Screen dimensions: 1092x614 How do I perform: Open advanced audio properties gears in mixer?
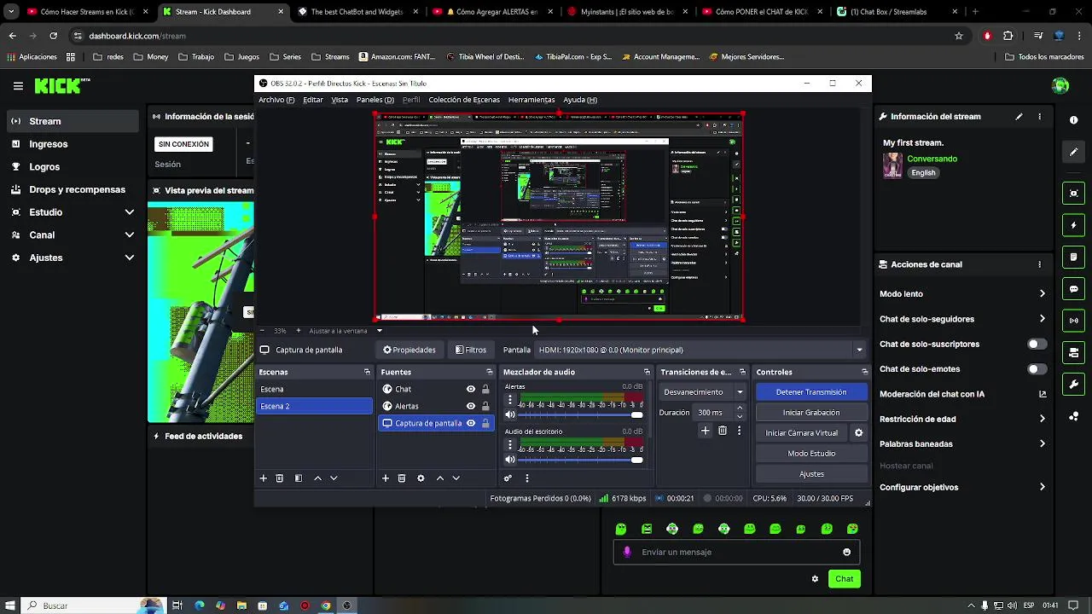(x=508, y=478)
